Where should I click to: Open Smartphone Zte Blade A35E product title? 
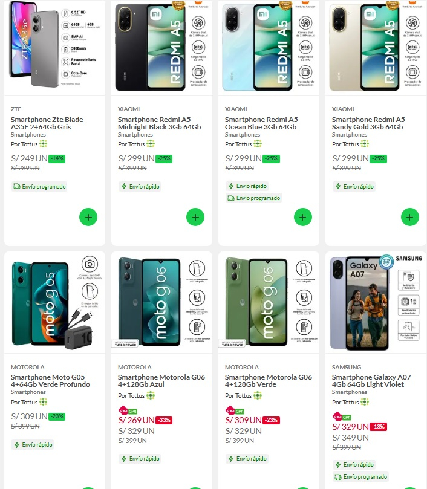[47, 123]
